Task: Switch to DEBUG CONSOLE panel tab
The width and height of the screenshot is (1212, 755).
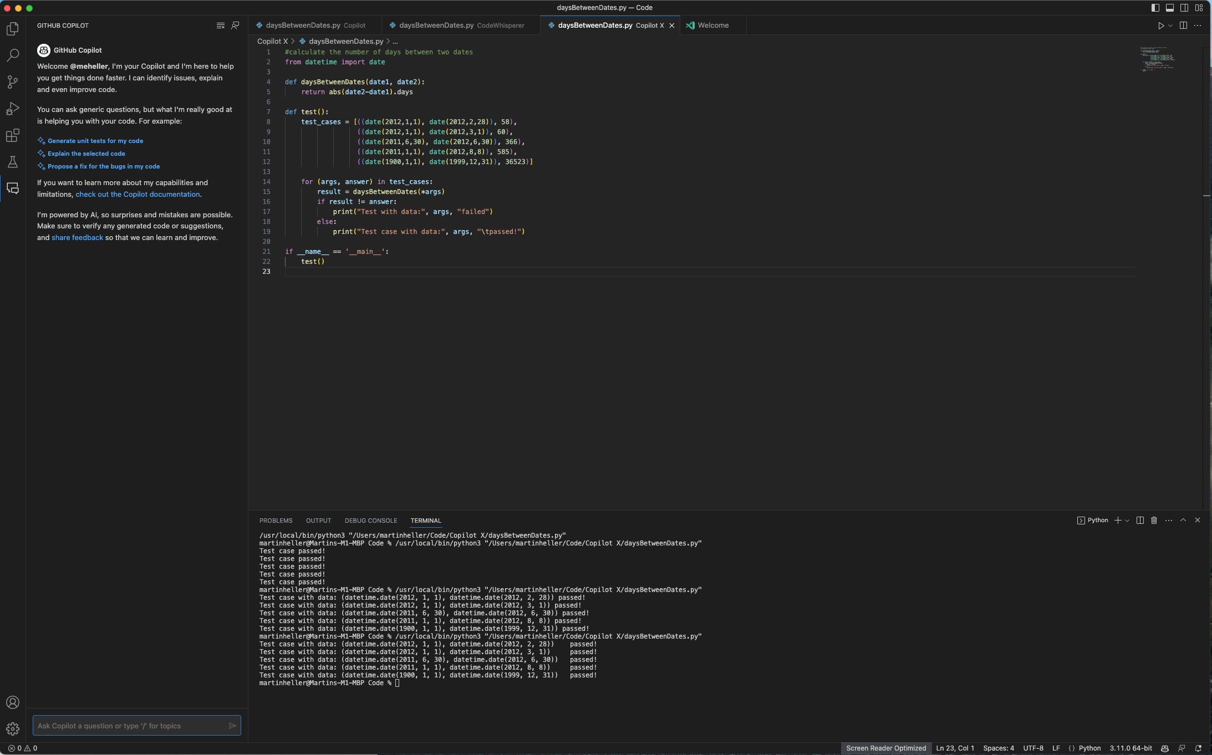Action: [371, 521]
